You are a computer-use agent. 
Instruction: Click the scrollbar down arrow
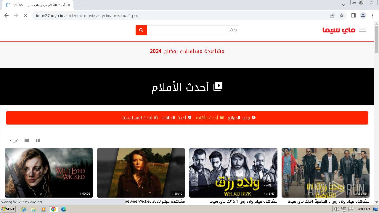[x=377, y=202]
